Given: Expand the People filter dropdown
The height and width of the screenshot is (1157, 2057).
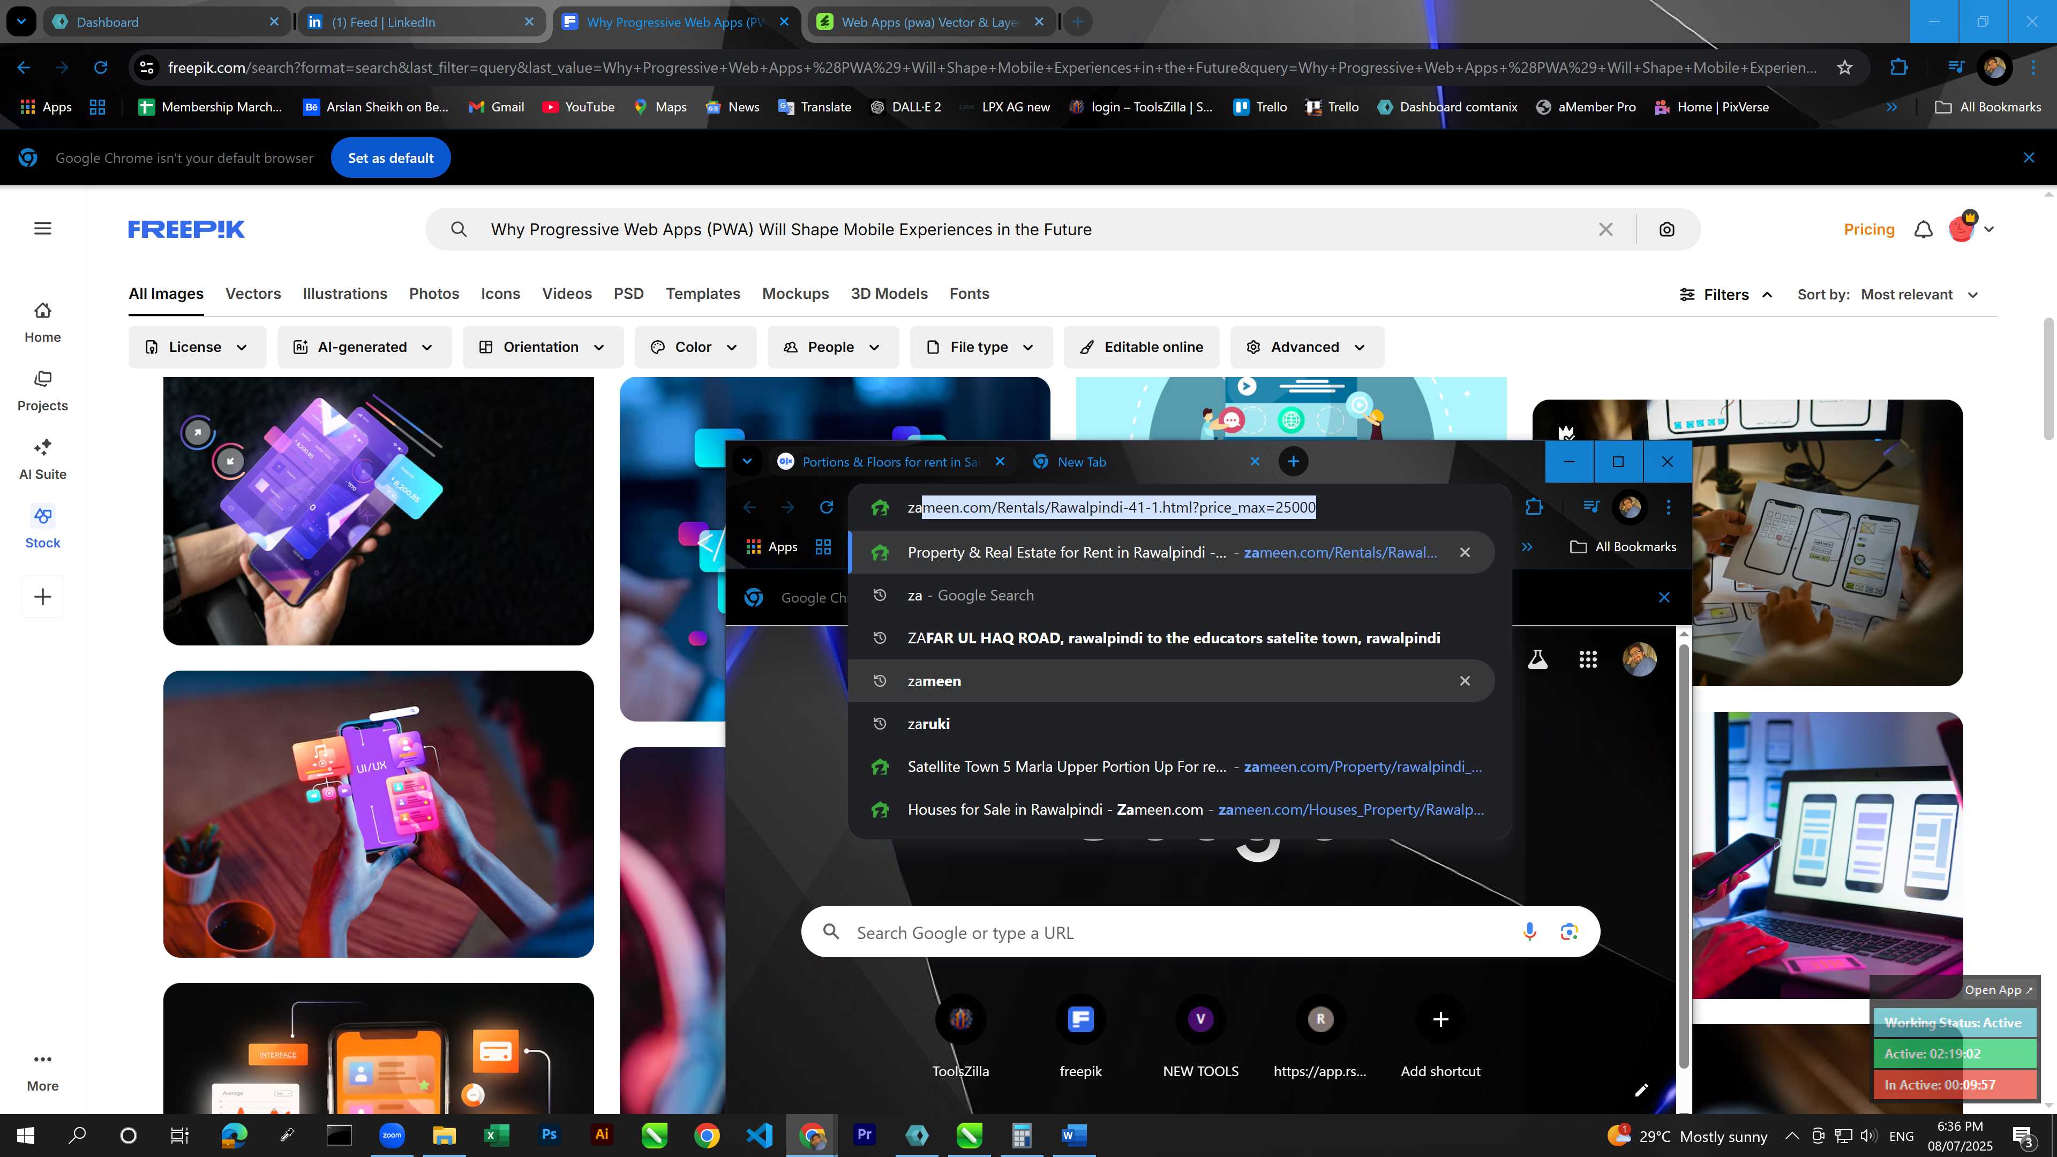Looking at the screenshot, I should pyautogui.click(x=833, y=347).
